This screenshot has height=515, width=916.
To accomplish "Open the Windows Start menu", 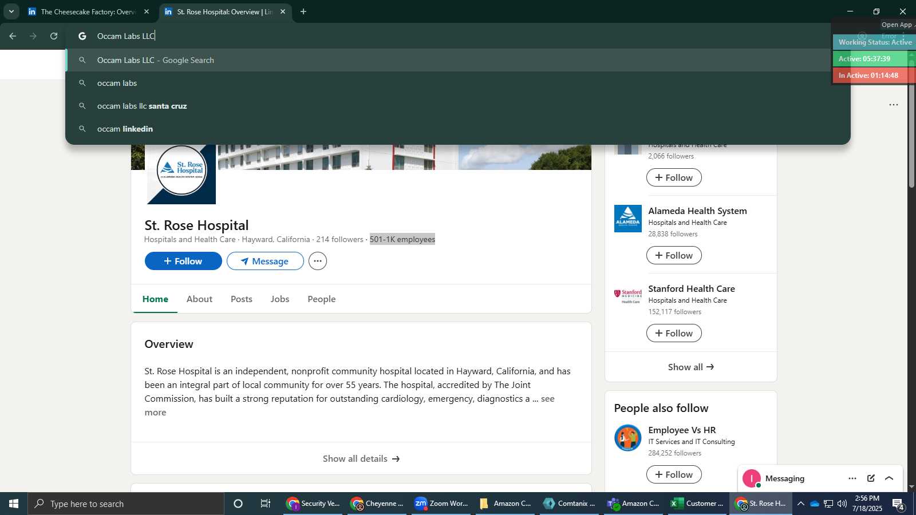I will pyautogui.click(x=14, y=504).
